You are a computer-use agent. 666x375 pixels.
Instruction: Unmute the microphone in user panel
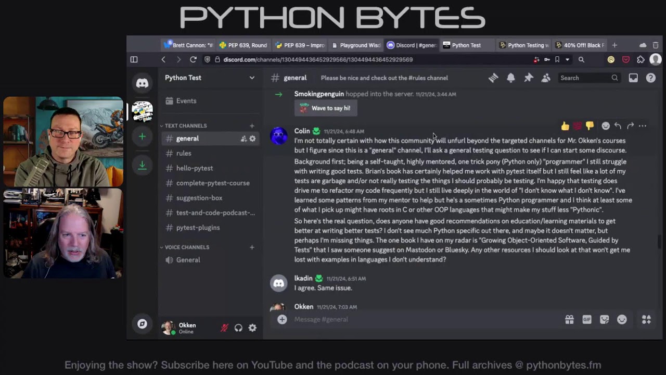tap(224, 328)
